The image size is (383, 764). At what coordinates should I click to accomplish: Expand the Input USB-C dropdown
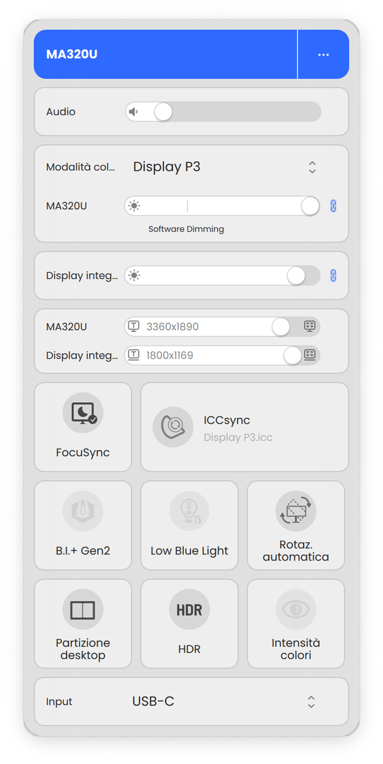pos(311,701)
